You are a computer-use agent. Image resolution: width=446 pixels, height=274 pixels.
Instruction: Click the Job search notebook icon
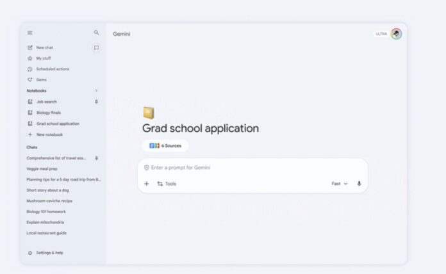pos(30,102)
